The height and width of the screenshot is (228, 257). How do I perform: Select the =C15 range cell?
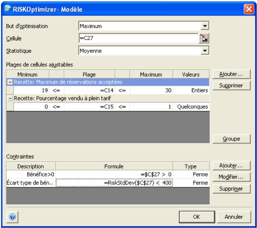coord(89,107)
